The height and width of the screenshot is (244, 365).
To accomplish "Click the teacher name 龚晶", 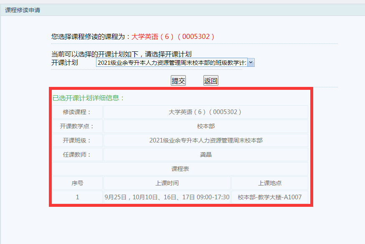I will tap(205, 155).
